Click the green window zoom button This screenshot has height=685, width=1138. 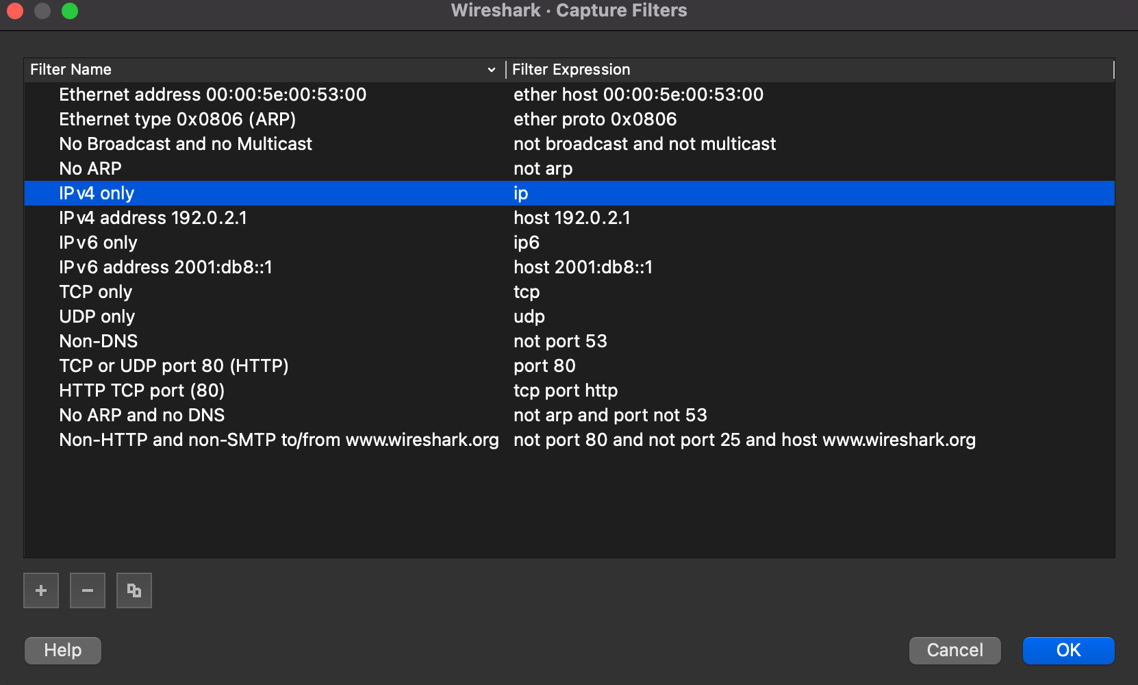tap(70, 11)
